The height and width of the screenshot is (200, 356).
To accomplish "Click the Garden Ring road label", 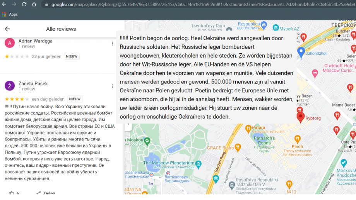I will pyautogui.click(x=220, y=162).
